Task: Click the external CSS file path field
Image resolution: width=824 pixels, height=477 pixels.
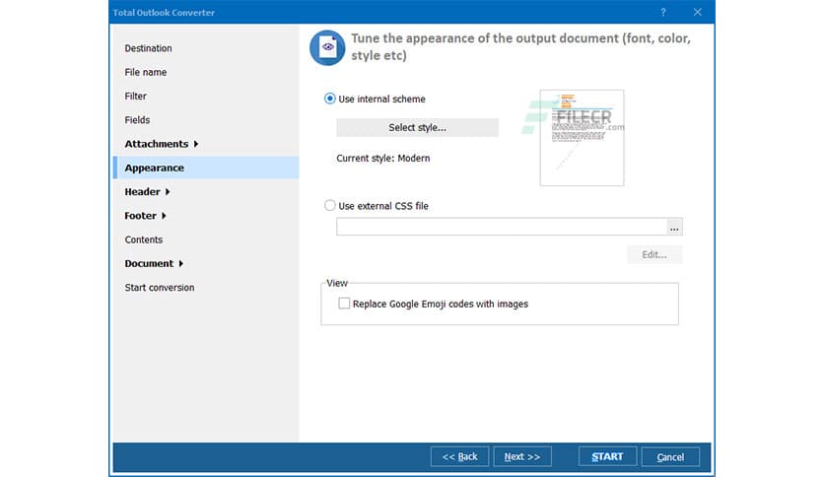Action: [x=502, y=227]
